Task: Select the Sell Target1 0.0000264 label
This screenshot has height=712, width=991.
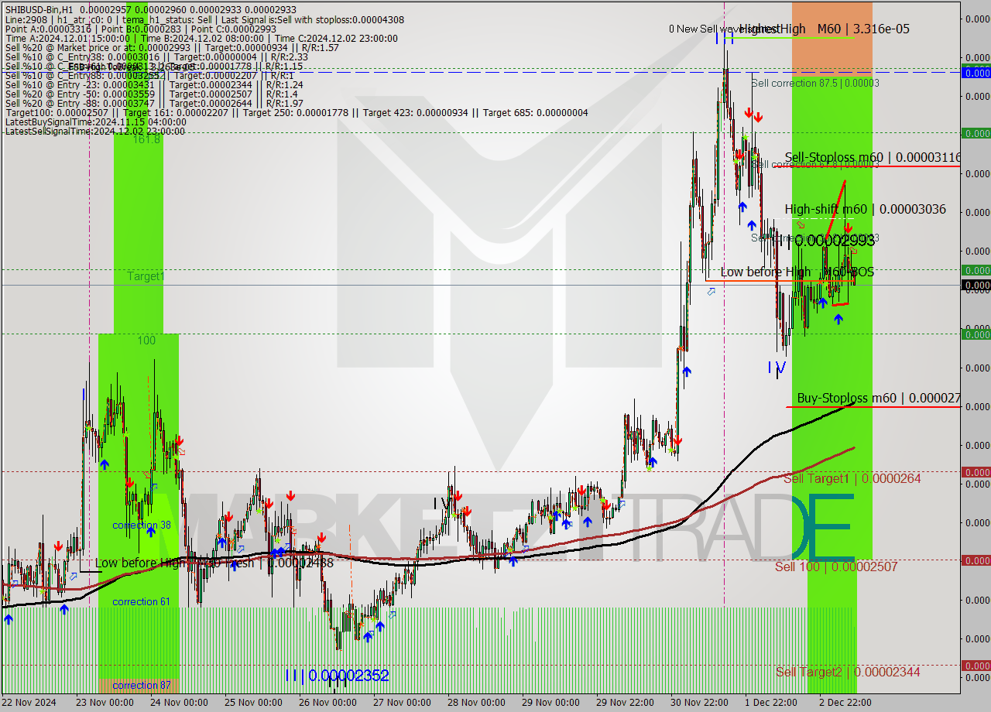Action: 852,478
